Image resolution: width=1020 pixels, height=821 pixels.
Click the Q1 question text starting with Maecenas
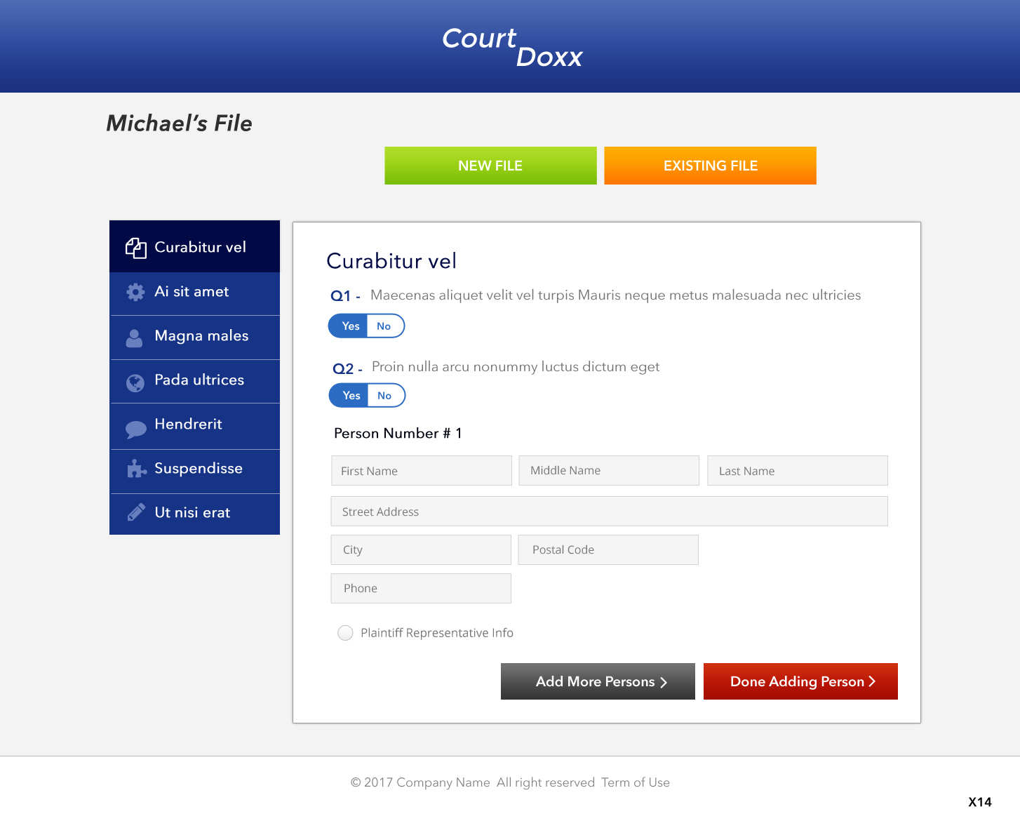coord(616,295)
